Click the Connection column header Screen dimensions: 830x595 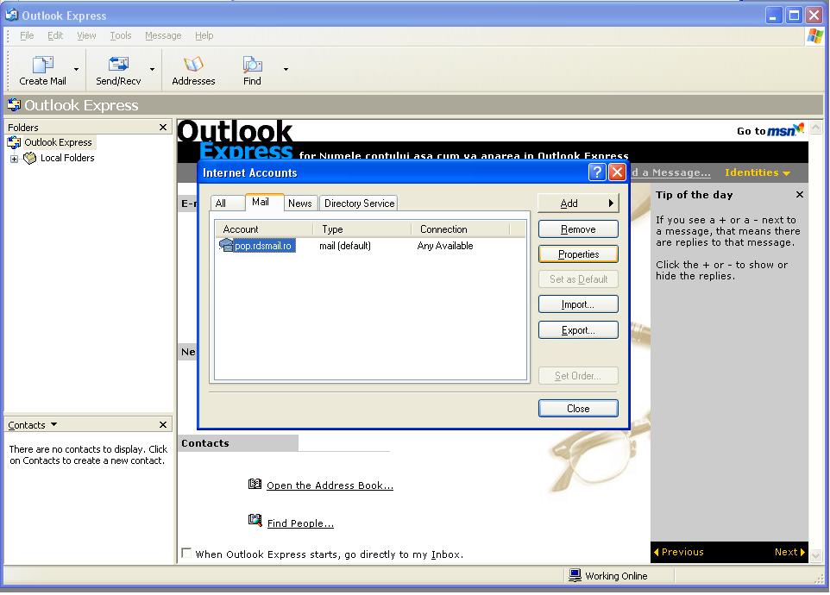point(461,229)
